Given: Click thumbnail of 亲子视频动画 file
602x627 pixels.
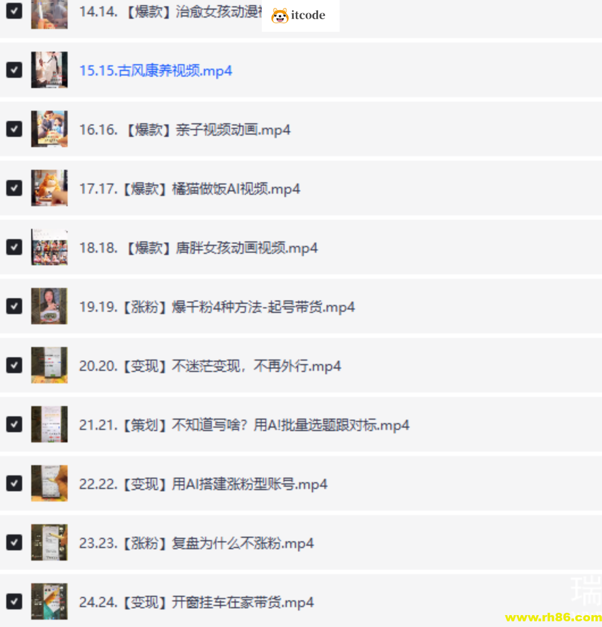Looking at the screenshot, I should click(x=49, y=129).
